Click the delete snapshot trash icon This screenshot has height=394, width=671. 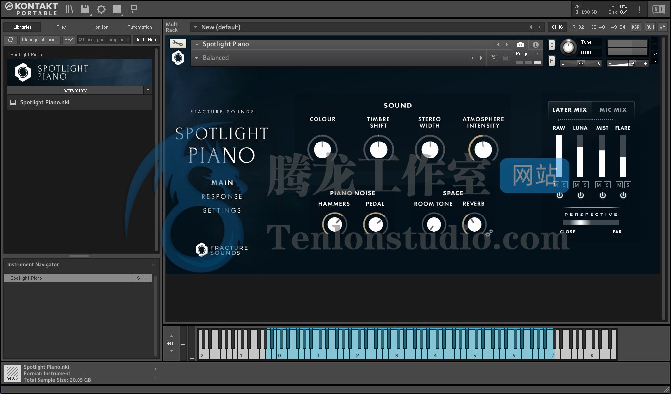tap(505, 58)
